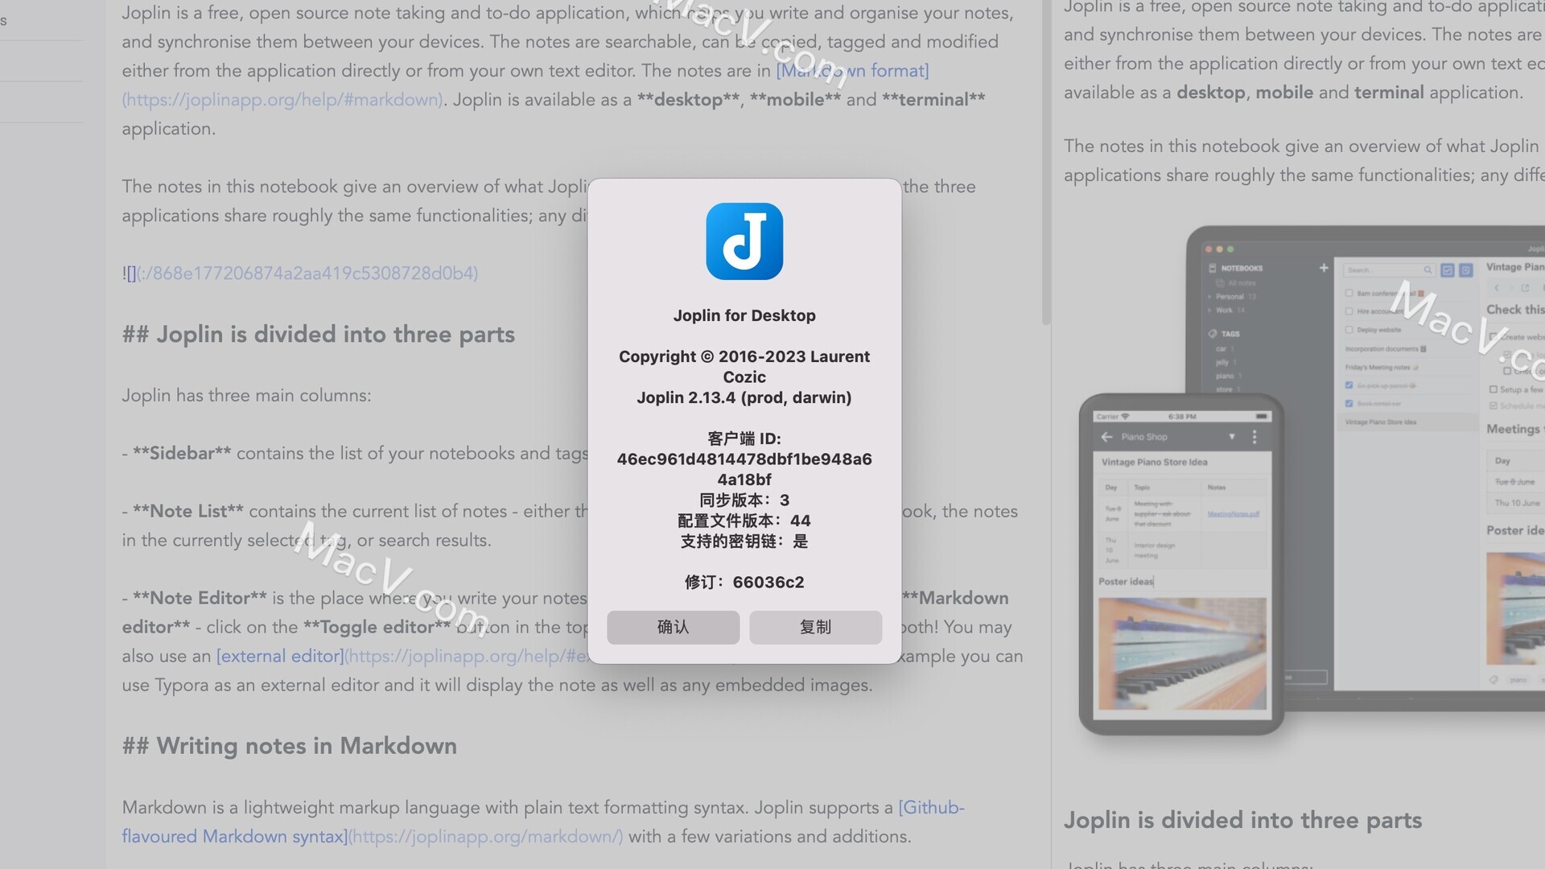Click the client ID 46ec961d4814478dbf1be948a6 text
This screenshot has width=1545, height=869.
[x=744, y=459]
